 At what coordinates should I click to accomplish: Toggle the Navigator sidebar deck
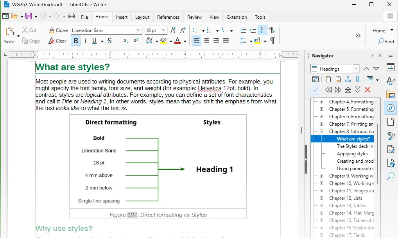tap(391, 108)
